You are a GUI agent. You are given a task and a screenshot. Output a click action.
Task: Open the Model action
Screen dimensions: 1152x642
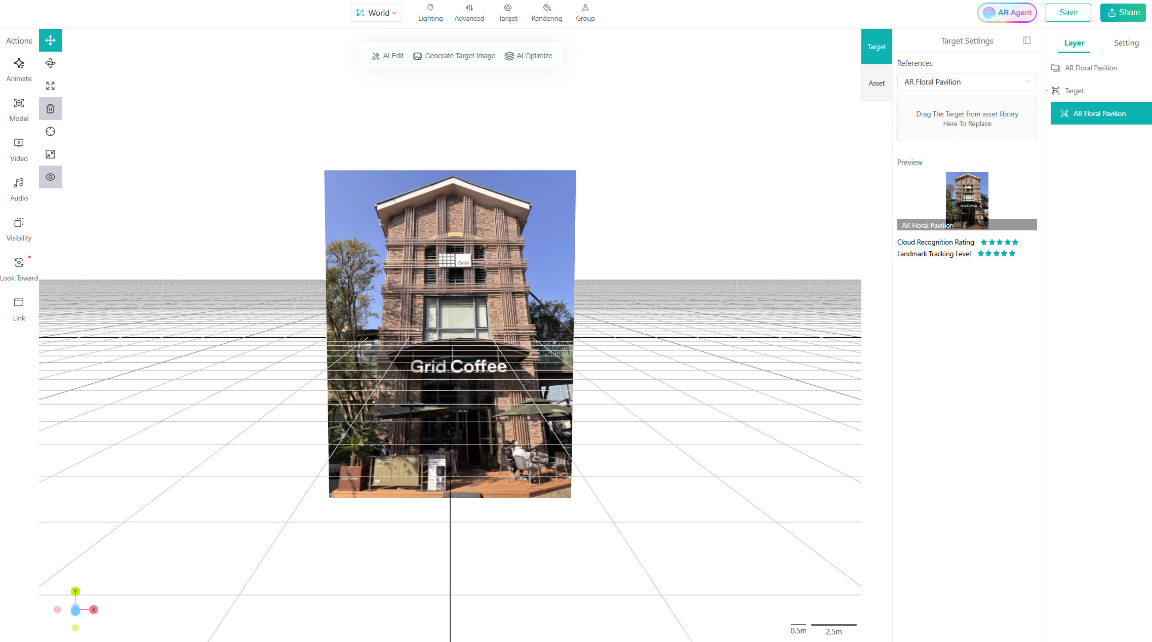coord(19,109)
